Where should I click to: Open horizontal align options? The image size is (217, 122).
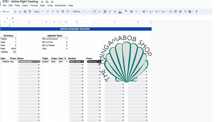(x=145, y=12)
